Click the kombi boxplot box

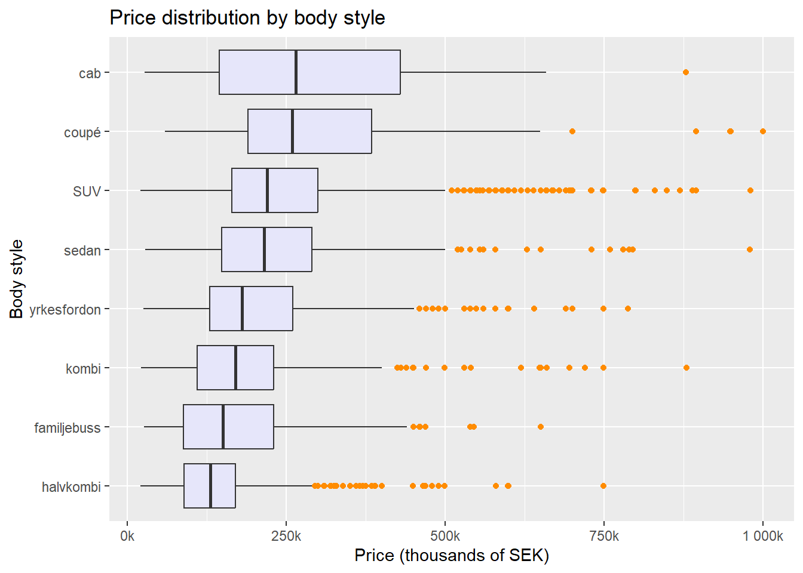pos(254,368)
